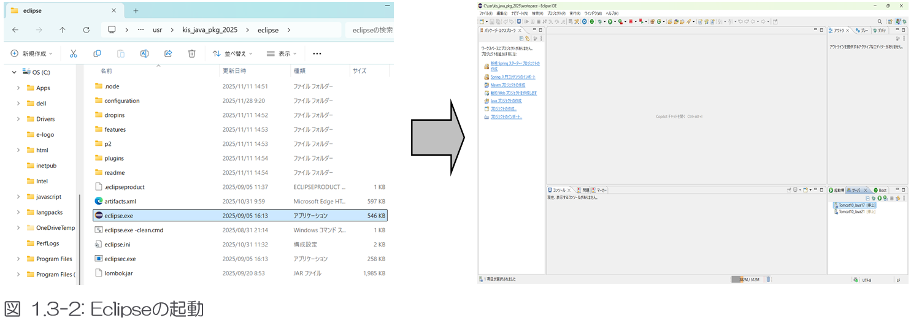Open the 新規作成 dropdown
Image resolution: width=911 pixels, height=320 pixels.
(32, 53)
